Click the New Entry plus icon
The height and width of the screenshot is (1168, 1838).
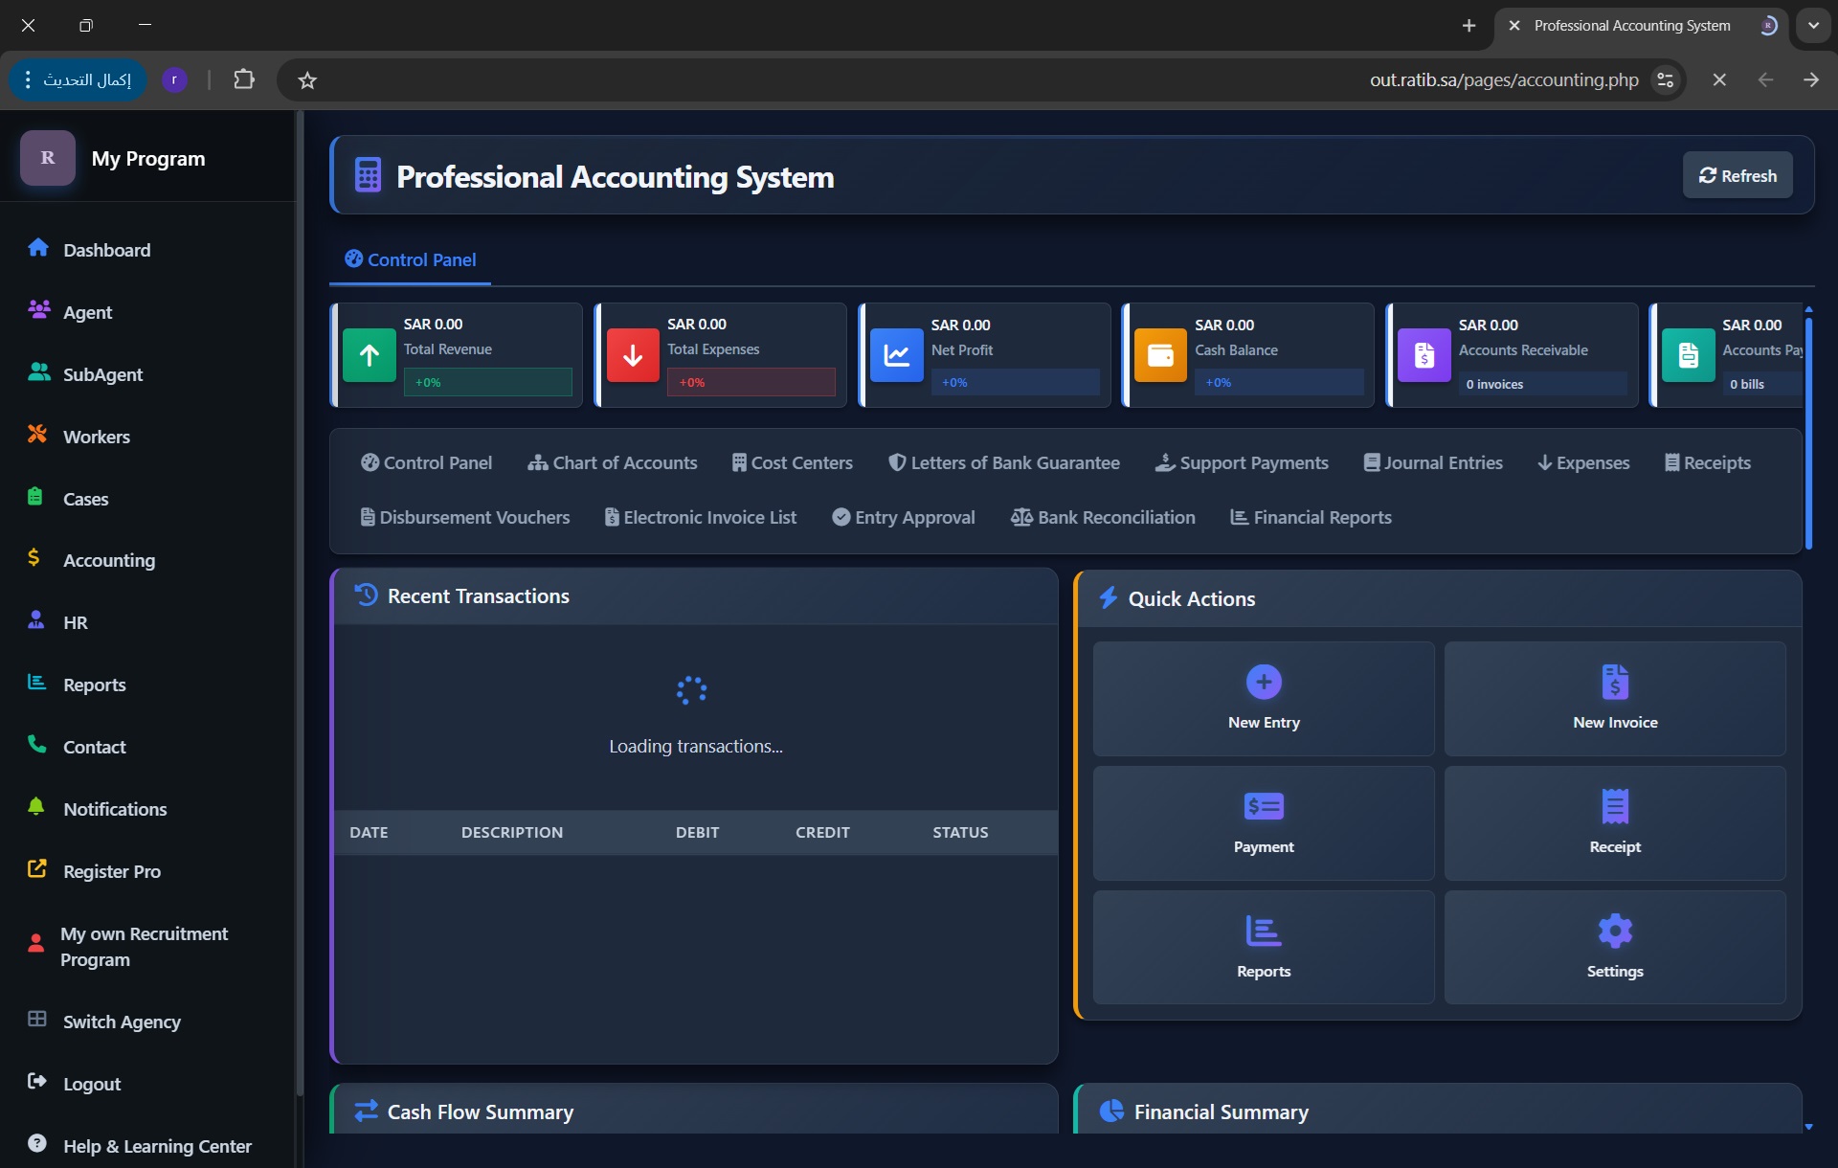(1264, 682)
